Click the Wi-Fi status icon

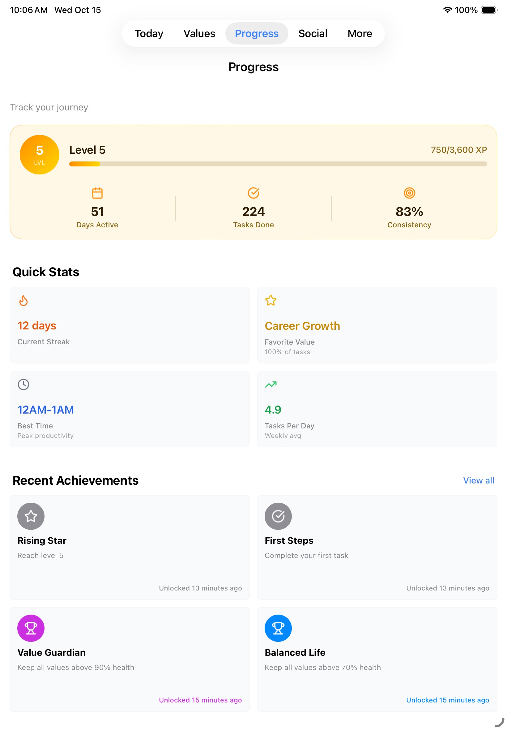[x=447, y=10]
